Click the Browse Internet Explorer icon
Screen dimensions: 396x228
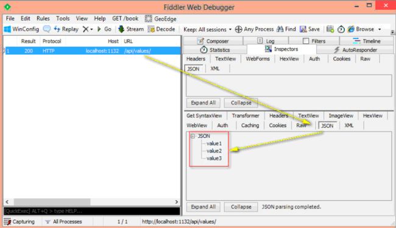click(x=351, y=29)
